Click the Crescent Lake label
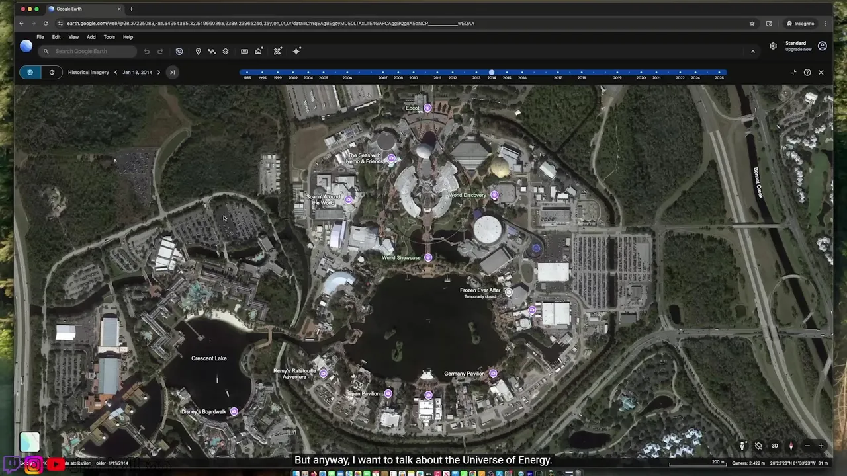The image size is (847, 476). (x=209, y=358)
